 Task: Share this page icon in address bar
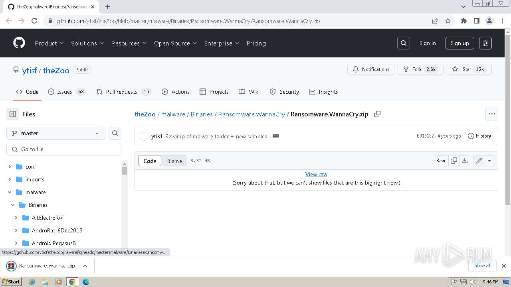point(435,21)
